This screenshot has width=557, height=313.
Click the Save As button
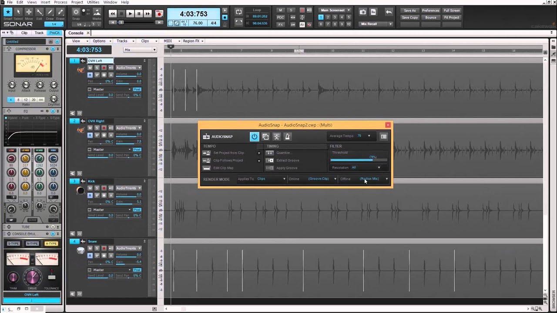pyautogui.click(x=410, y=10)
